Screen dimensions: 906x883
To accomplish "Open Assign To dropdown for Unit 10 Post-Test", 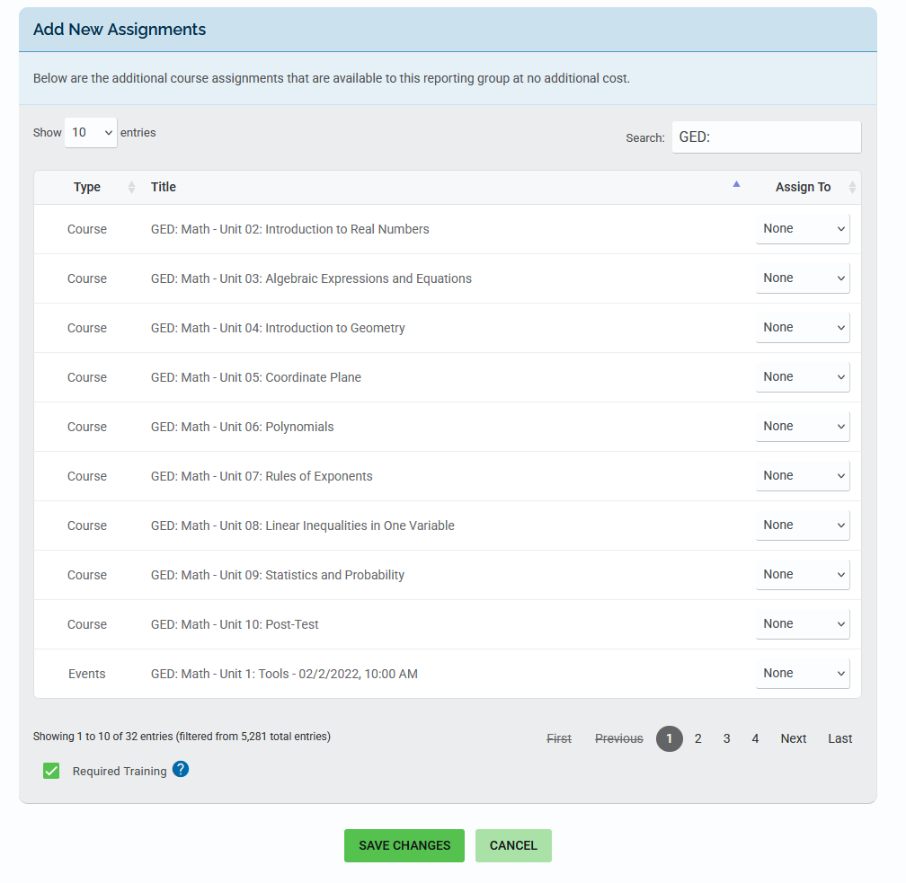I will coord(803,623).
